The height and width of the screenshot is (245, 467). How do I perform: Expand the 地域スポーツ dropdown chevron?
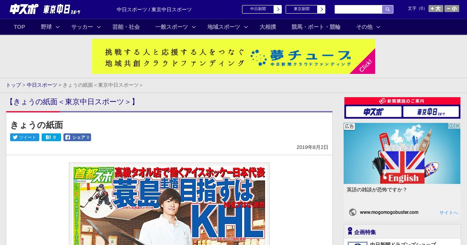click(x=246, y=27)
